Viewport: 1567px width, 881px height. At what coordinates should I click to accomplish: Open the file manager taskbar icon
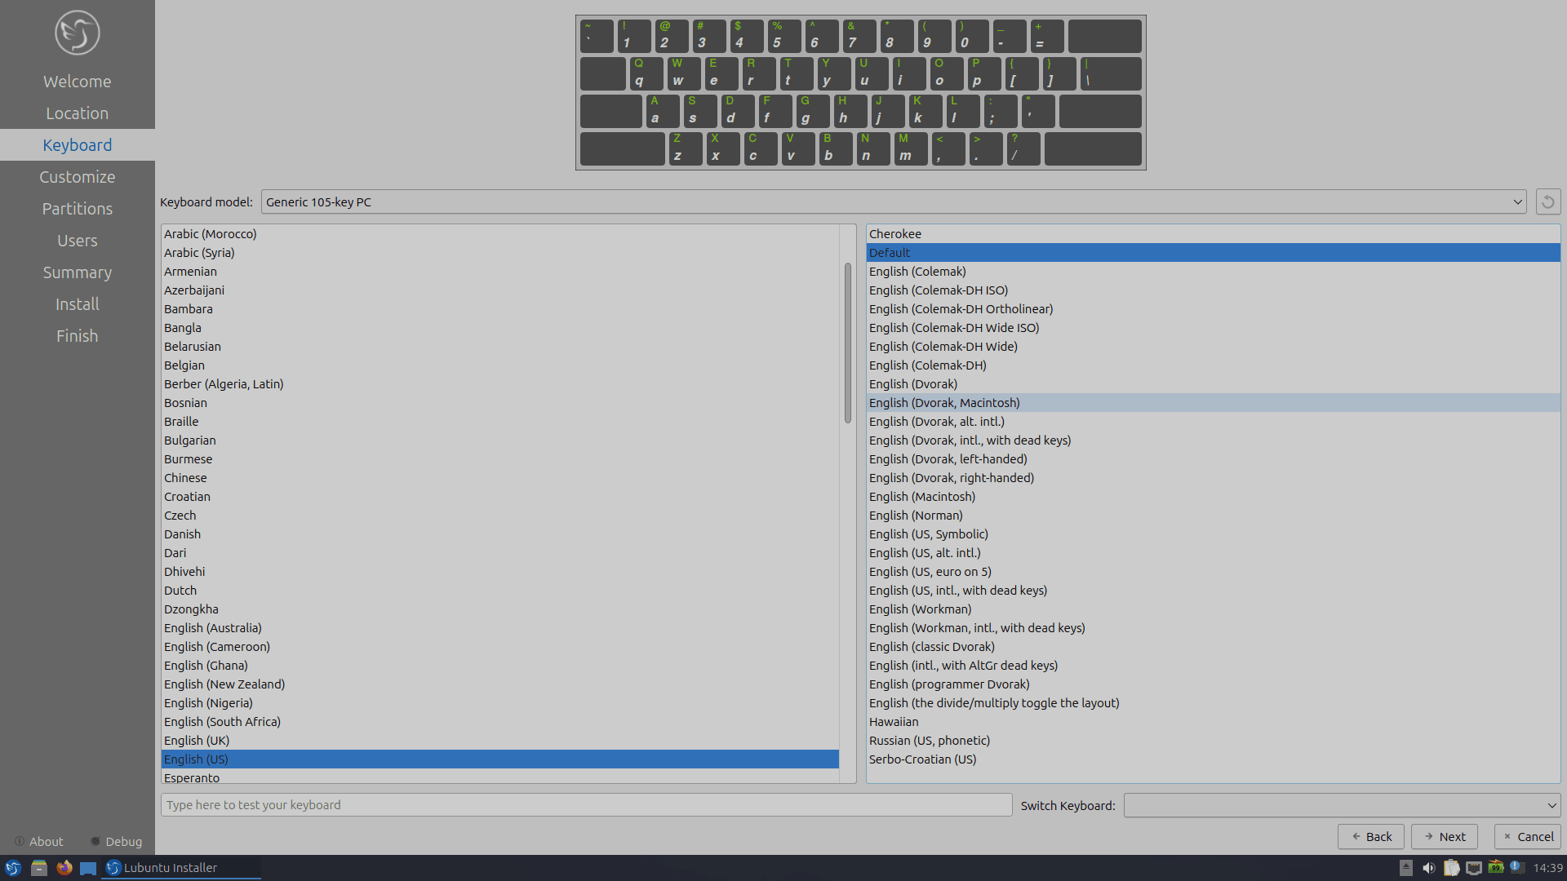(38, 868)
